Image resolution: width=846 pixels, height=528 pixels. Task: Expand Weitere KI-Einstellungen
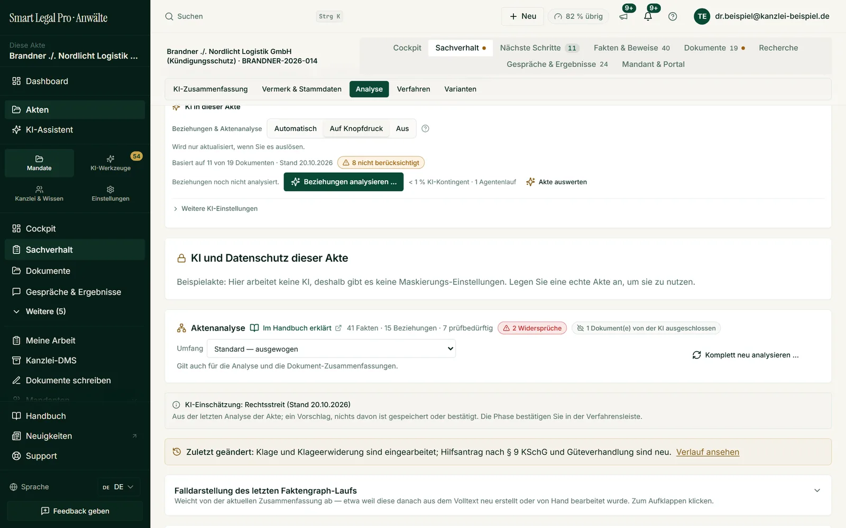tap(215, 209)
